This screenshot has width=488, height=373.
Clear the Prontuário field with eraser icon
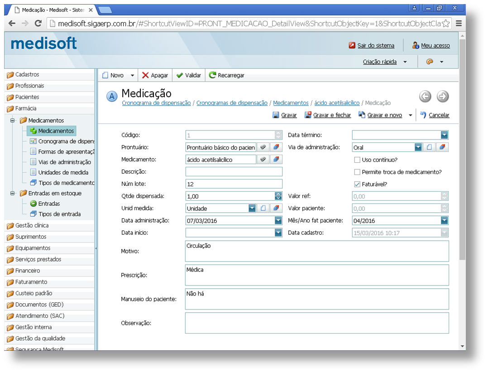276,147
